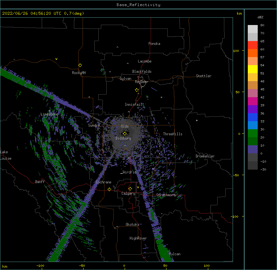The image size is (277, 270).
Task: Click the Sundre city label
Action: click(x=94, y=125)
